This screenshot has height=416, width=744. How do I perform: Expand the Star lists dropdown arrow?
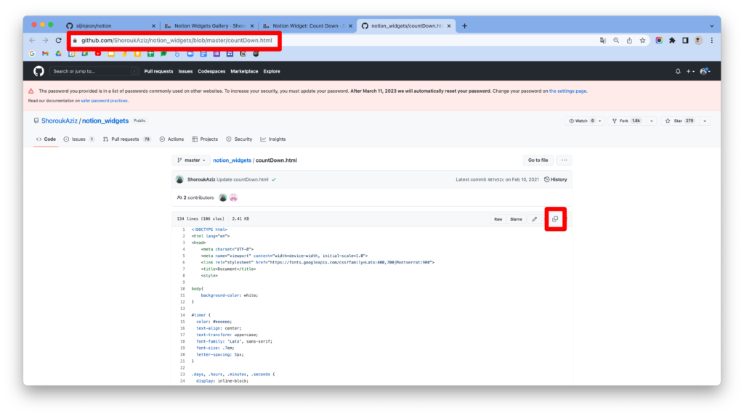coord(705,121)
